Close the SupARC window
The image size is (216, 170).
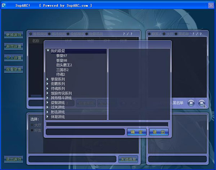coord(211,5)
